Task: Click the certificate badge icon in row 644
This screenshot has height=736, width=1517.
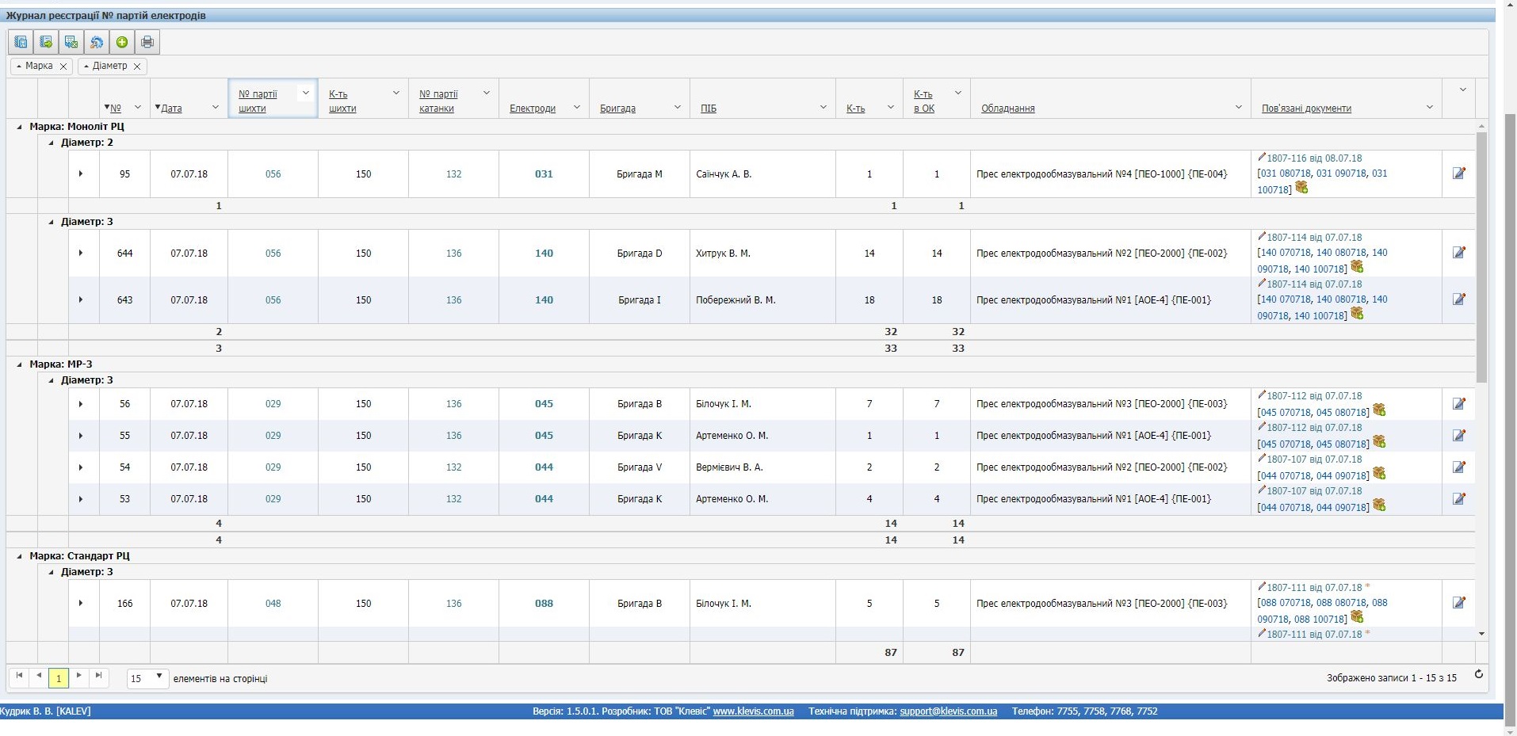Action: click(x=1357, y=267)
